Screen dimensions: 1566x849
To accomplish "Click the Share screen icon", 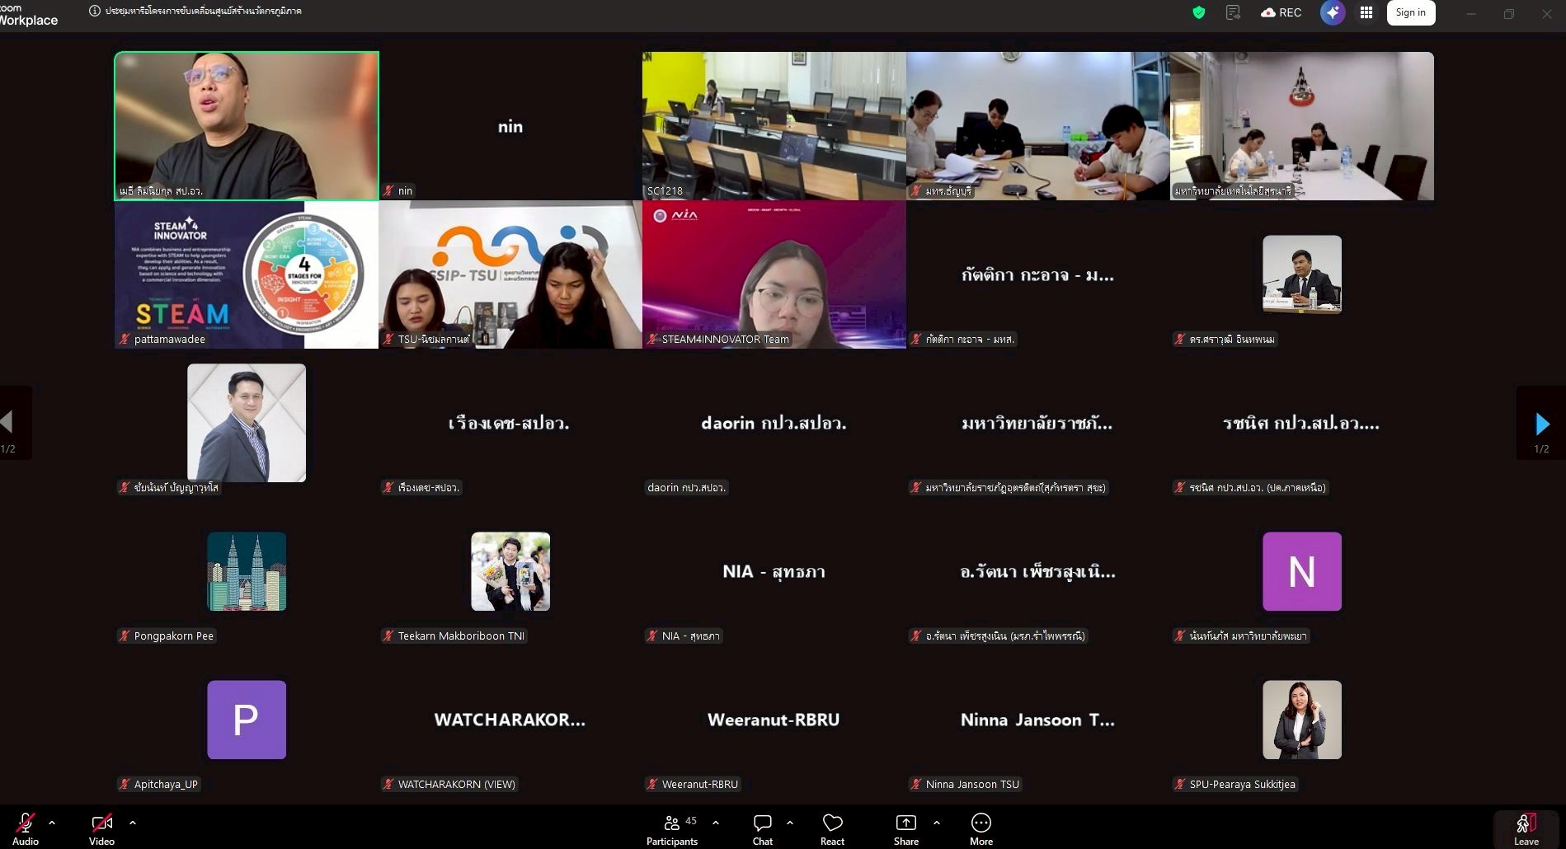I will point(905,828).
